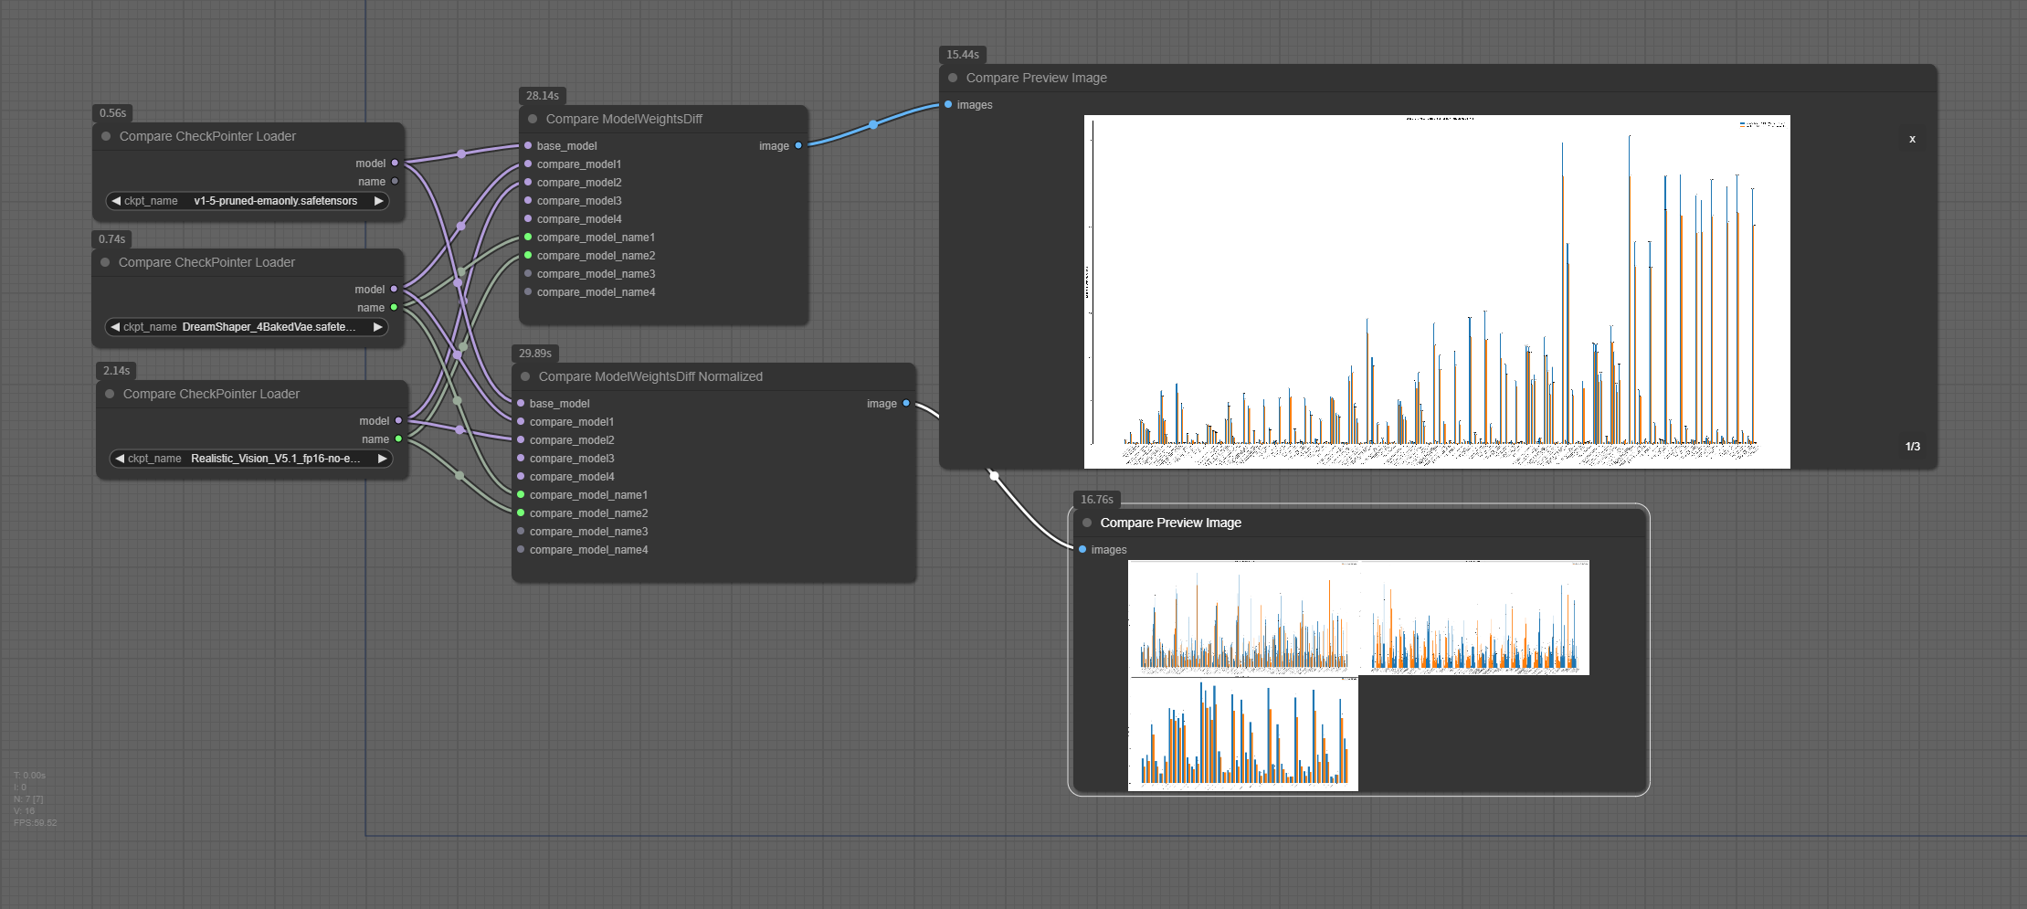Click compare_model_name3 port on ModelWeightsDiff Normalized

click(x=521, y=531)
